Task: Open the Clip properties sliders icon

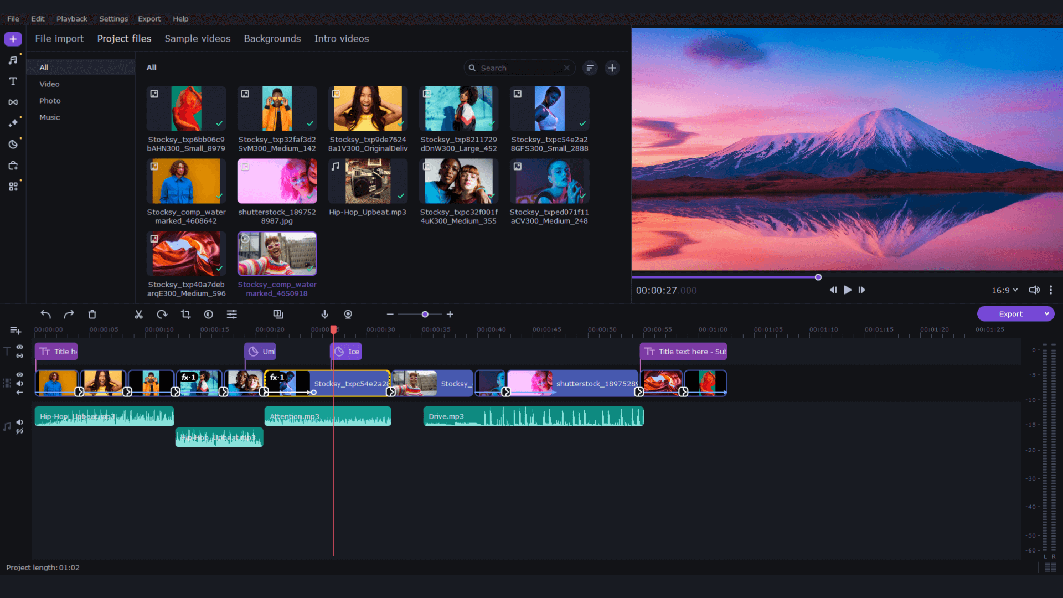Action: pos(232,314)
